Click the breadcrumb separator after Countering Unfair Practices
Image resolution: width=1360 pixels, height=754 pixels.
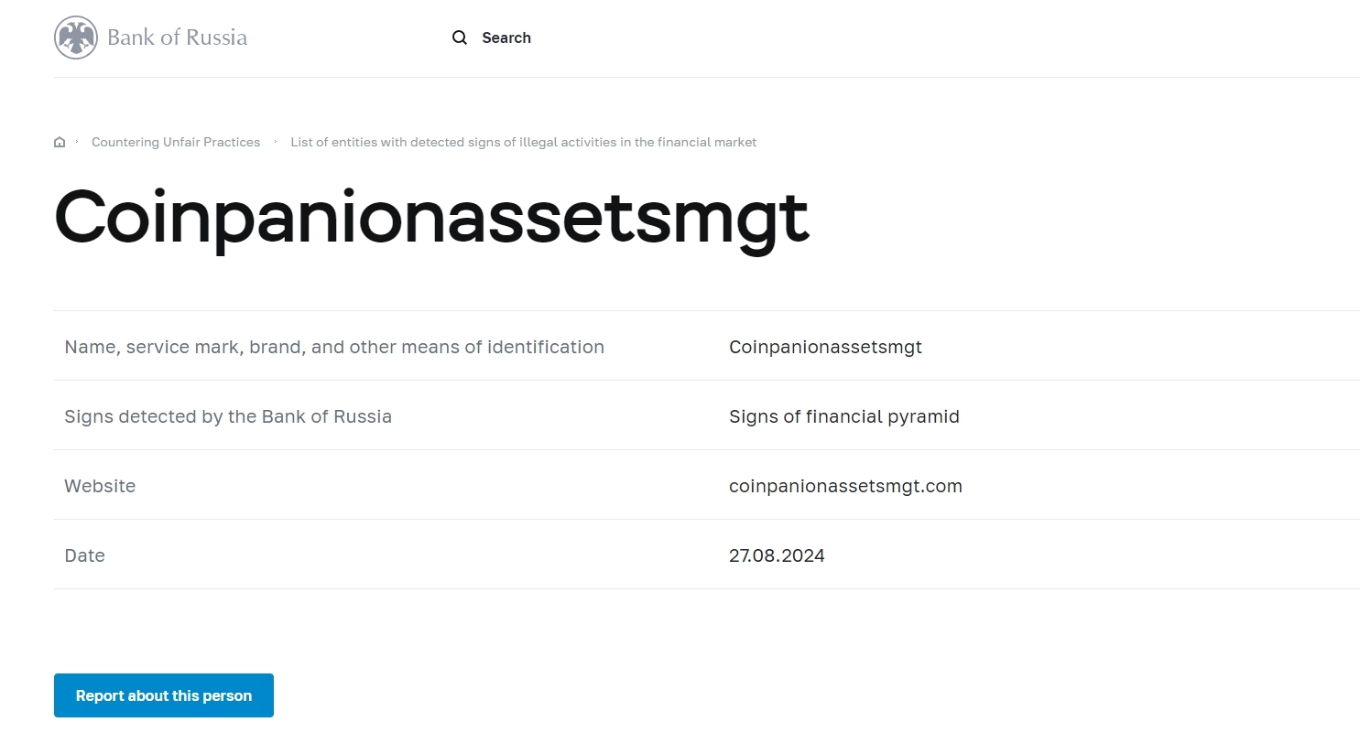275,142
